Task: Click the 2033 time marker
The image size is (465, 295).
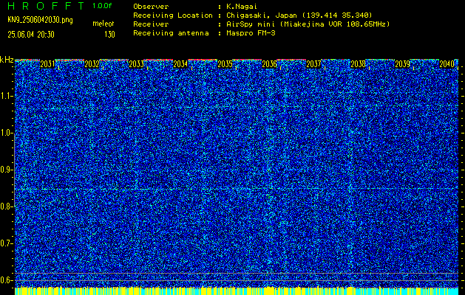Action: [136, 64]
